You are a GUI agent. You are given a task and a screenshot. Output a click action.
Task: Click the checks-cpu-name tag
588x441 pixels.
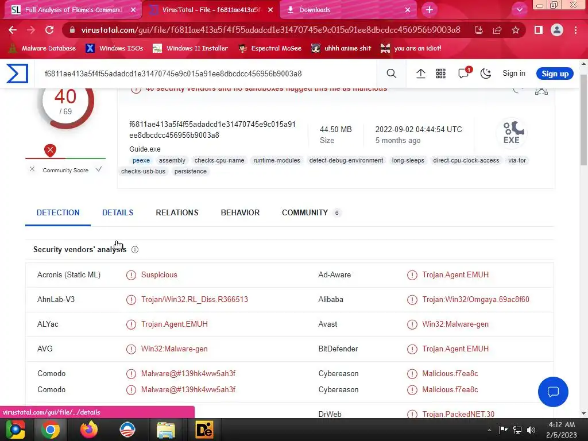219,161
